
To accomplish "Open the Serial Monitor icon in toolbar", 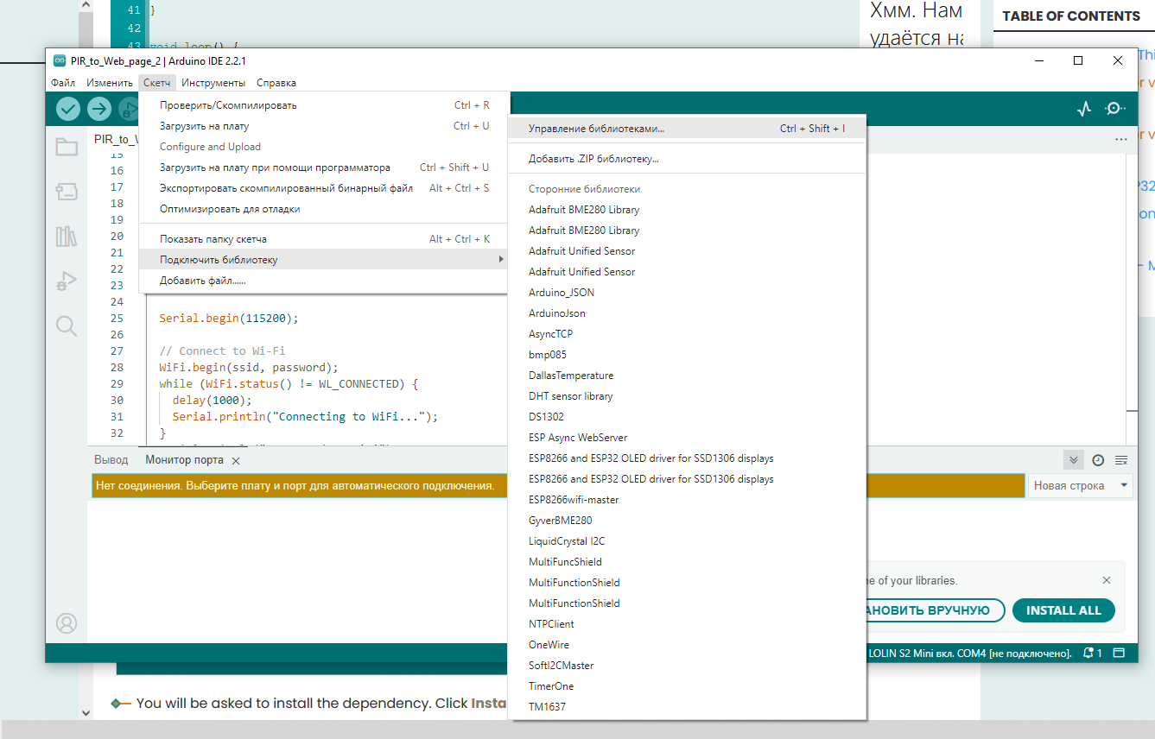I will 1115,109.
